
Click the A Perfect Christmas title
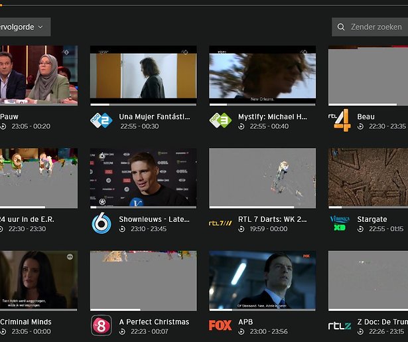(154, 322)
